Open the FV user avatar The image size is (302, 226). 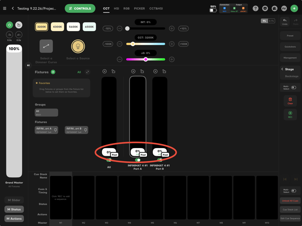click(x=284, y=9)
